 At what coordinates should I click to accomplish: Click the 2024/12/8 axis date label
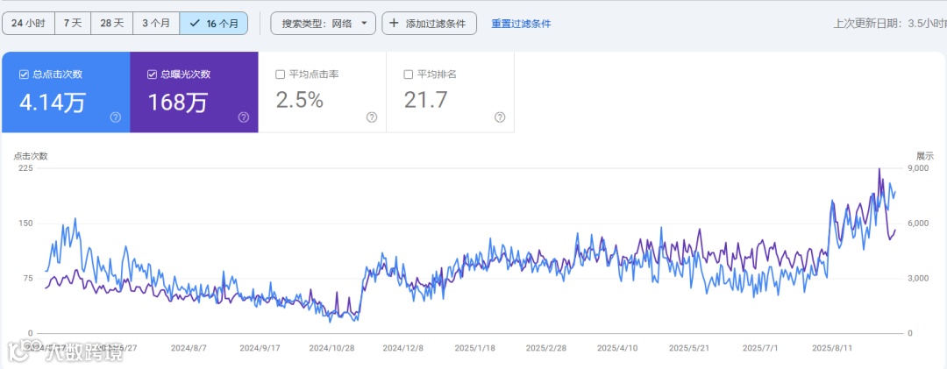(x=402, y=349)
